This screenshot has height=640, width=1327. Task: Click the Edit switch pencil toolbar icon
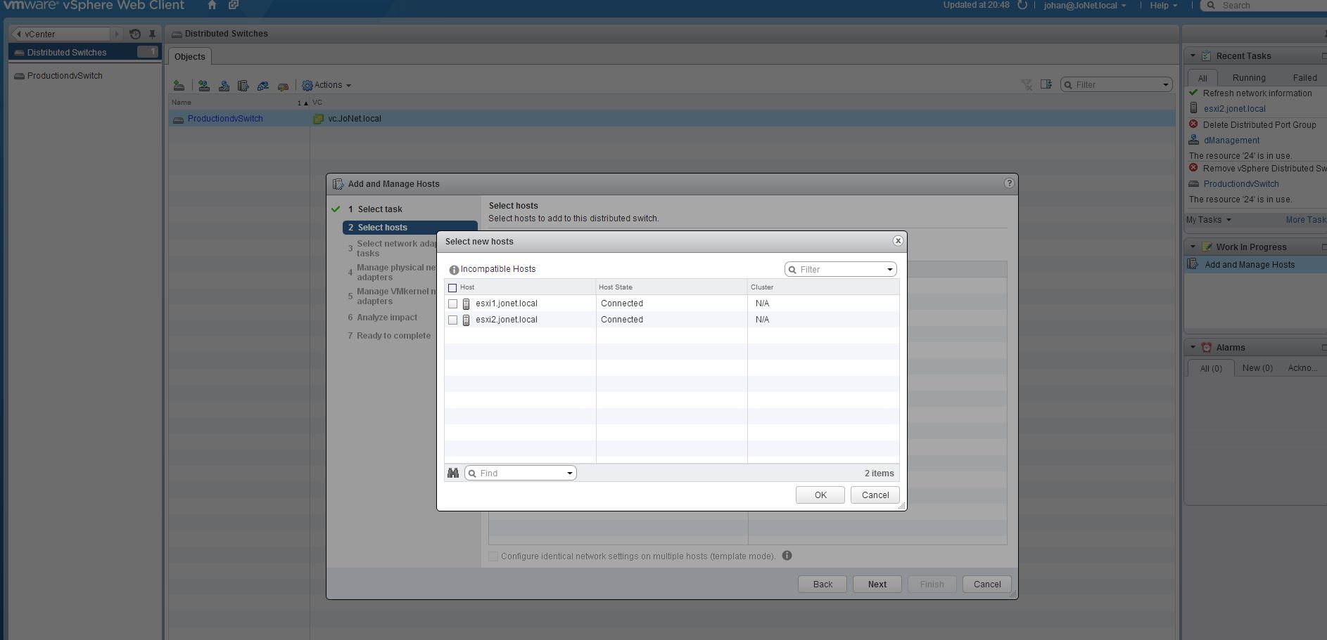(283, 86)
